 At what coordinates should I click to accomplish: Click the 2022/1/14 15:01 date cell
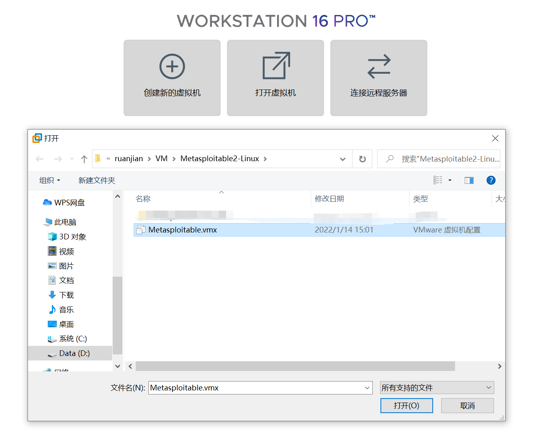click(344, 230)
